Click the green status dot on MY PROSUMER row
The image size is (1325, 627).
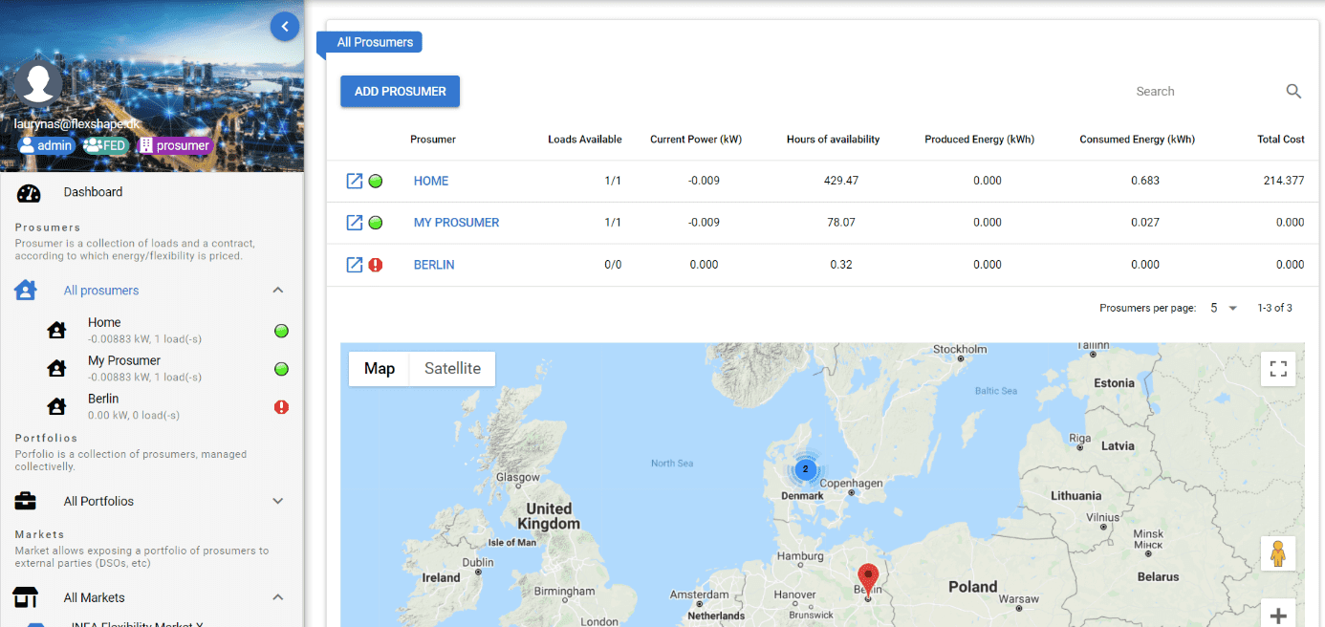click(x=375, y=222)
